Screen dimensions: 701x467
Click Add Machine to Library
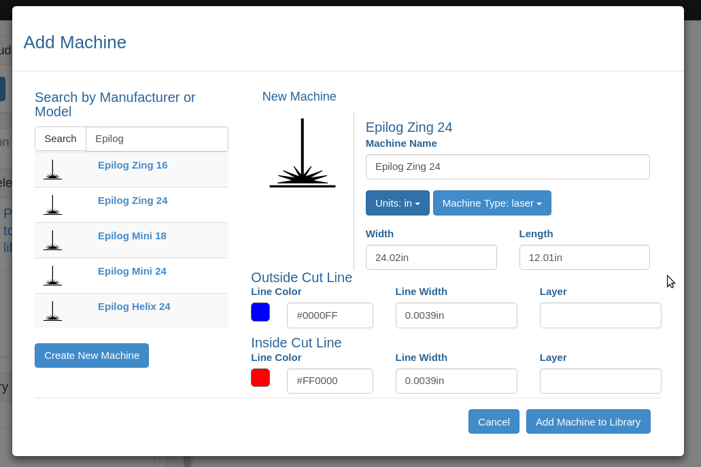click(588, 421)
